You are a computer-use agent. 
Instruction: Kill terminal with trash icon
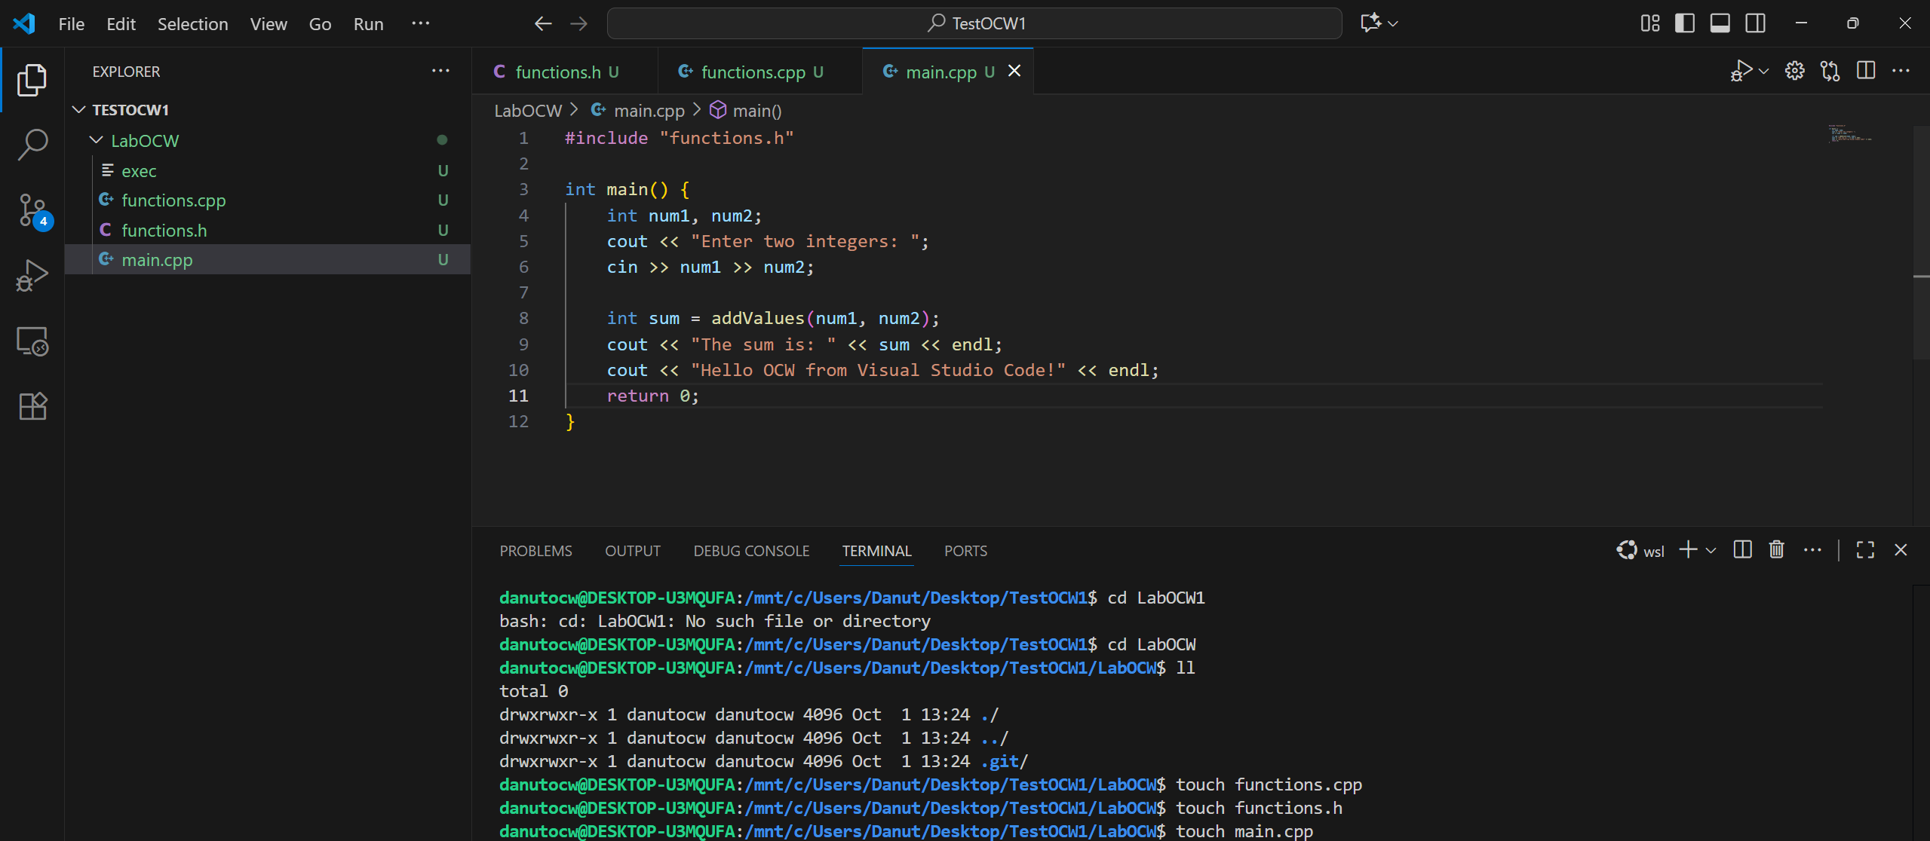(x=1776, y=550)
